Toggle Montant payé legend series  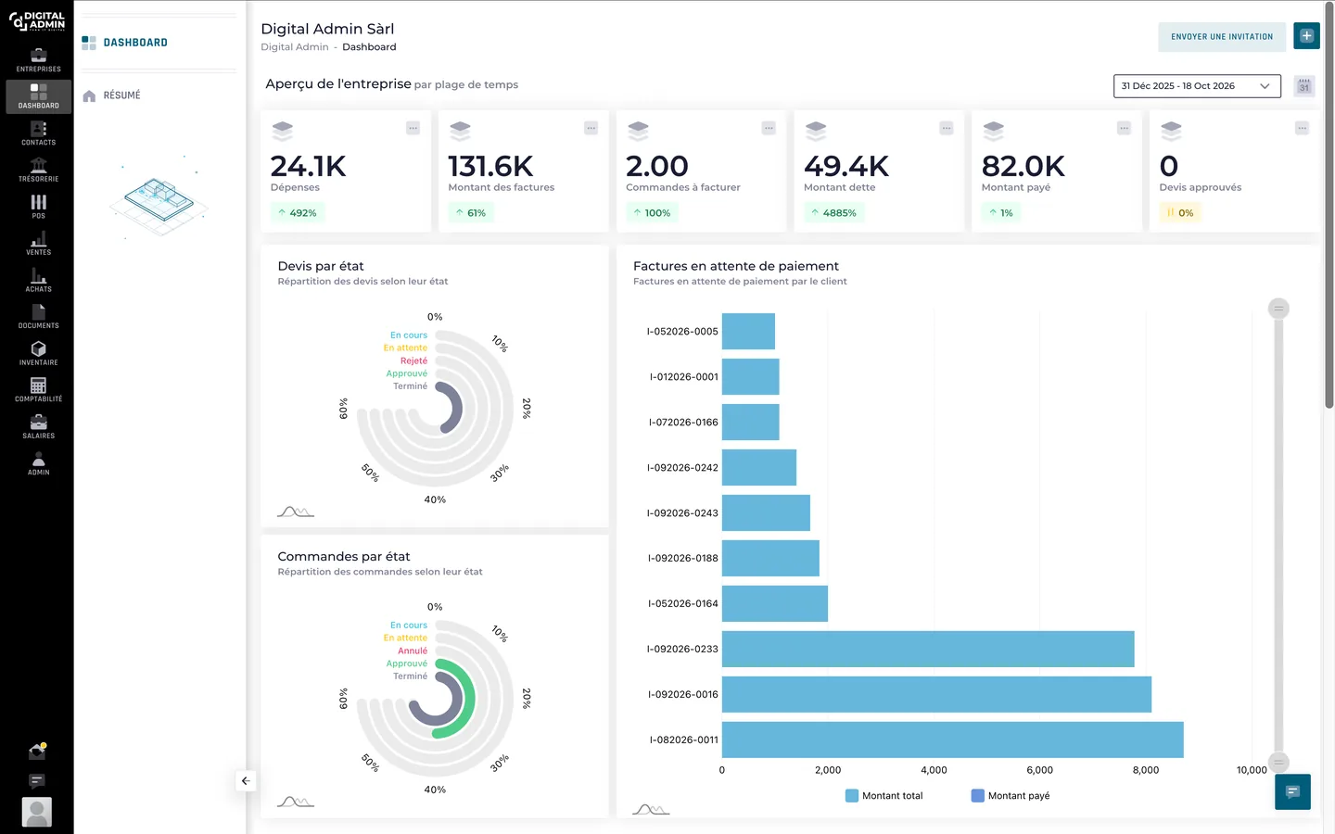point(1011,796)
